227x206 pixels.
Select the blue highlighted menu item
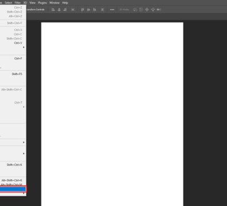[13, 189]
